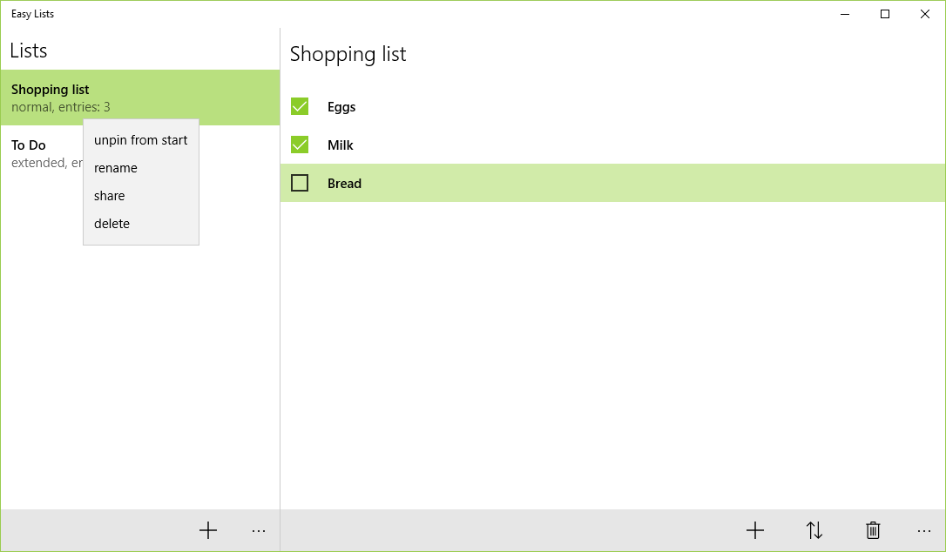Select 'rename' from the context menu
Image resolution: width=946 pixels, height=552 pixels.
pos(116,168)
